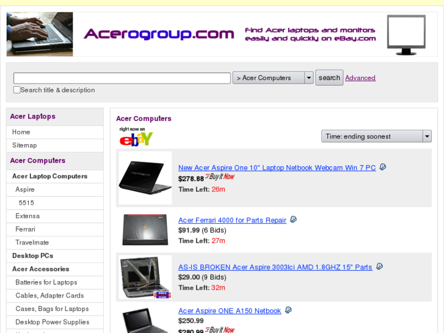Viewport: 444px width, 333px height.
Task: Open the Time: ending soonest sort dropdown
Action: tap(376, 136)
